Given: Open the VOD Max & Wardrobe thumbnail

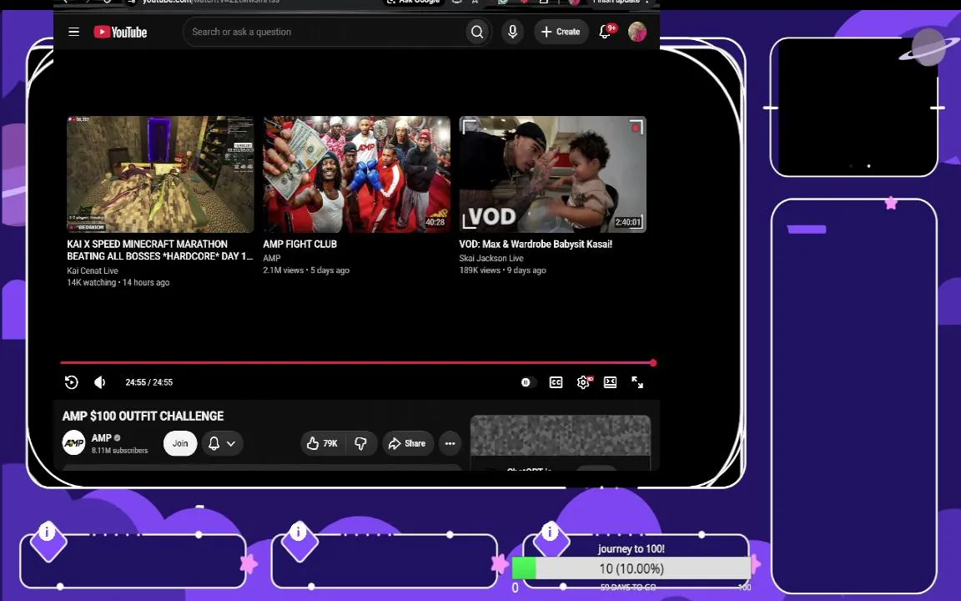Looking at the screenshot, I should click(x=553, y=174).
